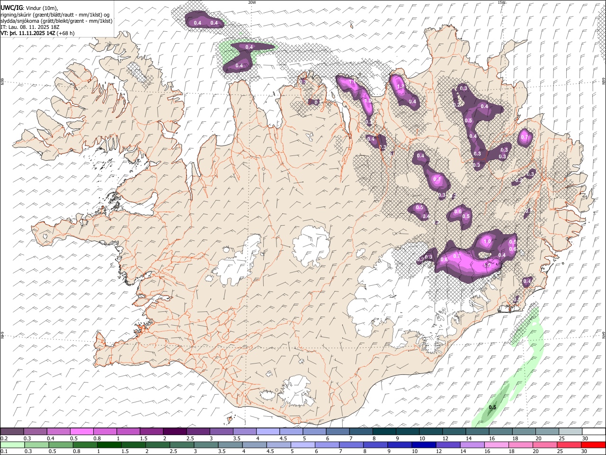This screenshot has width=606, height=455.
Task: Click the black '0.5' label in green rain area
Action: [492, 408]
